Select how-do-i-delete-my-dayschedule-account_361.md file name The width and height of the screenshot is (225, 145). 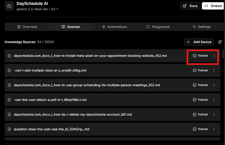coord(73,115)
